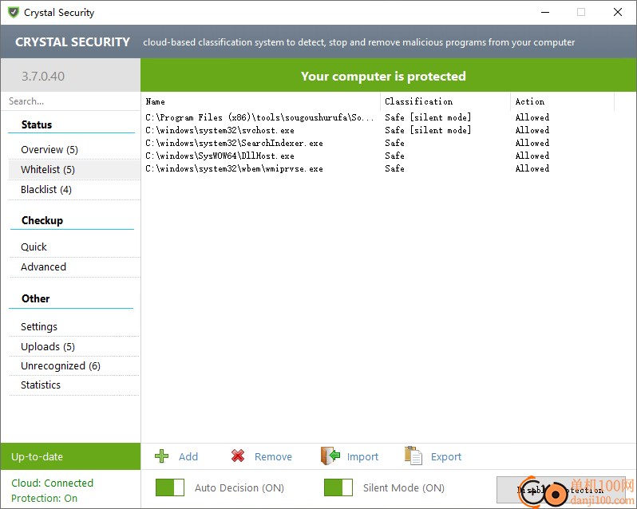Image resolution: width=637 pixels, height=509 pixels.
Task: Start a Quick checkup
Action: [34, 247]
